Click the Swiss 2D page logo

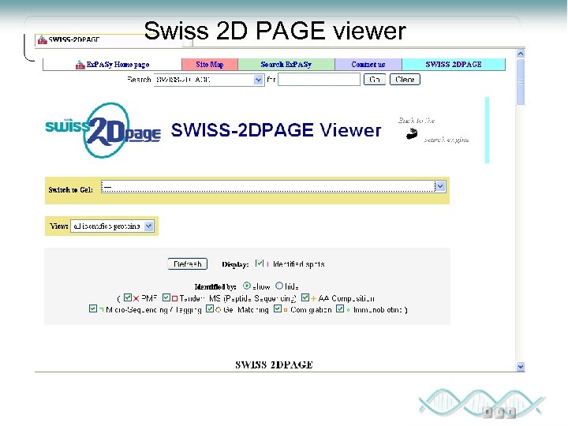pos(103,130)
